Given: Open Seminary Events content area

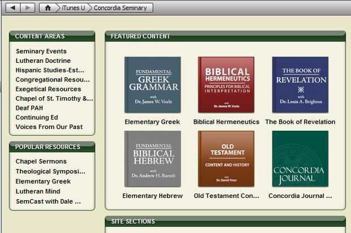Looking at the screenshot, I should click(x=41, y=51).
